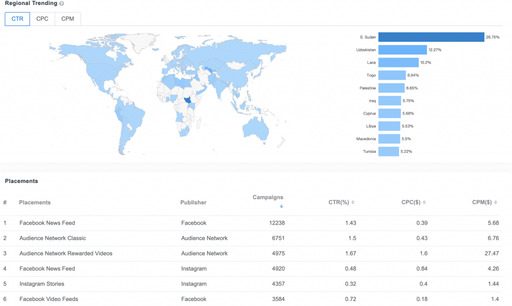Screen dimensions: 512x306
Task: Click the 26.75% label beside S. Sudan
Action: (492, 37)
